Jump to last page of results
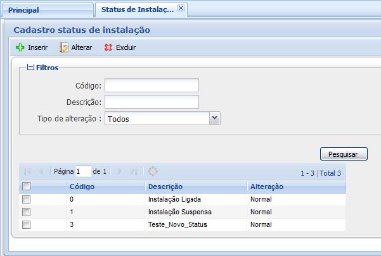The width and height of the screenshot is (381, 256). point(133,171)
